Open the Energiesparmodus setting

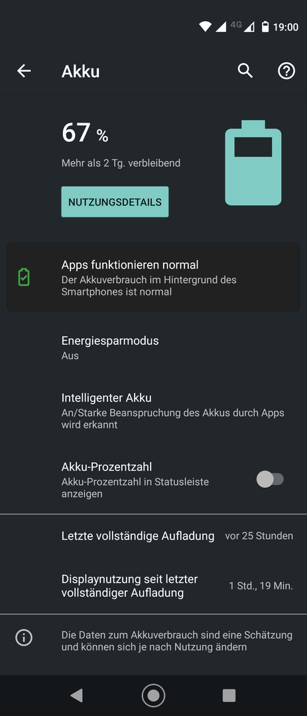click(x=154, y=348)
